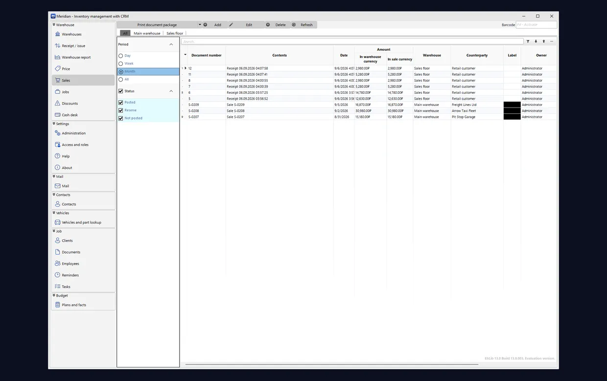The width and height of the screenshot is (607, 381).
Task: Collapse the Settings sidebar group
Action: coord(54,124)
